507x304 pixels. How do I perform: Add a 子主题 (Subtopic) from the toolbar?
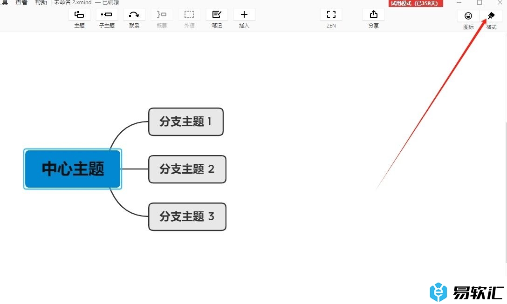107,14
